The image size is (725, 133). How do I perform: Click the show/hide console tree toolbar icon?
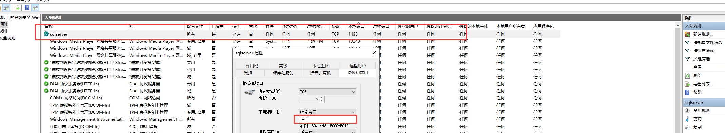tap(6, 8)
